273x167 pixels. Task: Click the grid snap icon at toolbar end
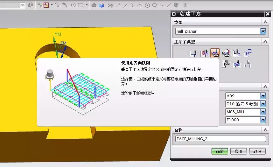pos(185,5)
